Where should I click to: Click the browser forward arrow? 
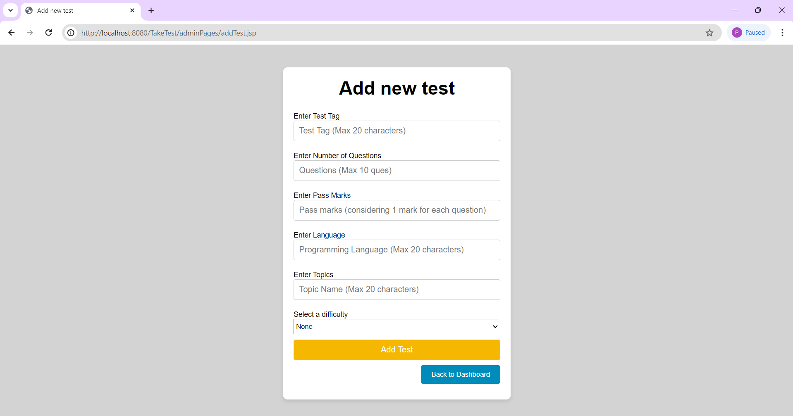coord(30,33)
